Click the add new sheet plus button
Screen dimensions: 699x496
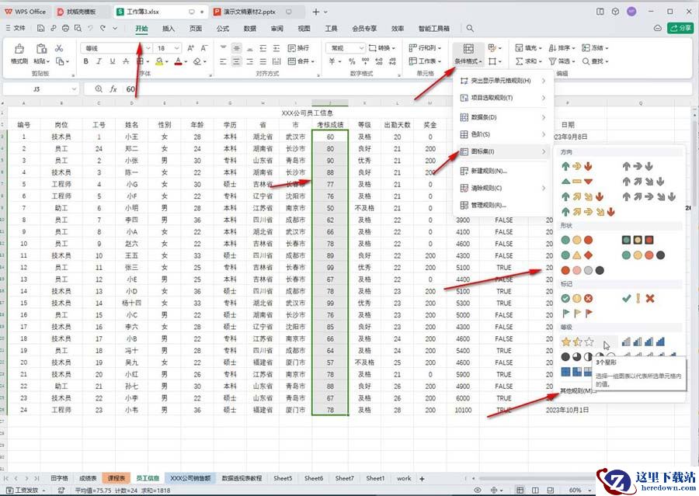click(422, 479)
